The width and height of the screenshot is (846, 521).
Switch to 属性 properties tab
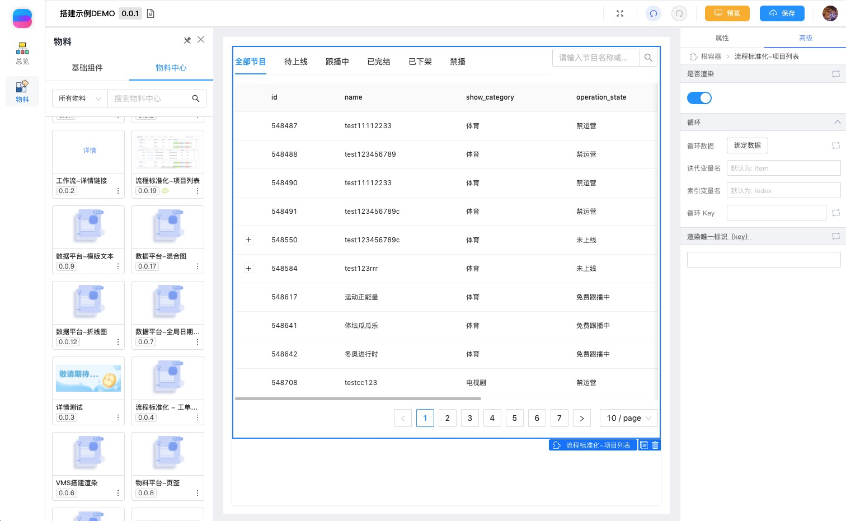(722, 38)
